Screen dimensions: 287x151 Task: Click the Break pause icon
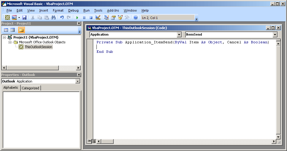(x=84, y=18)
